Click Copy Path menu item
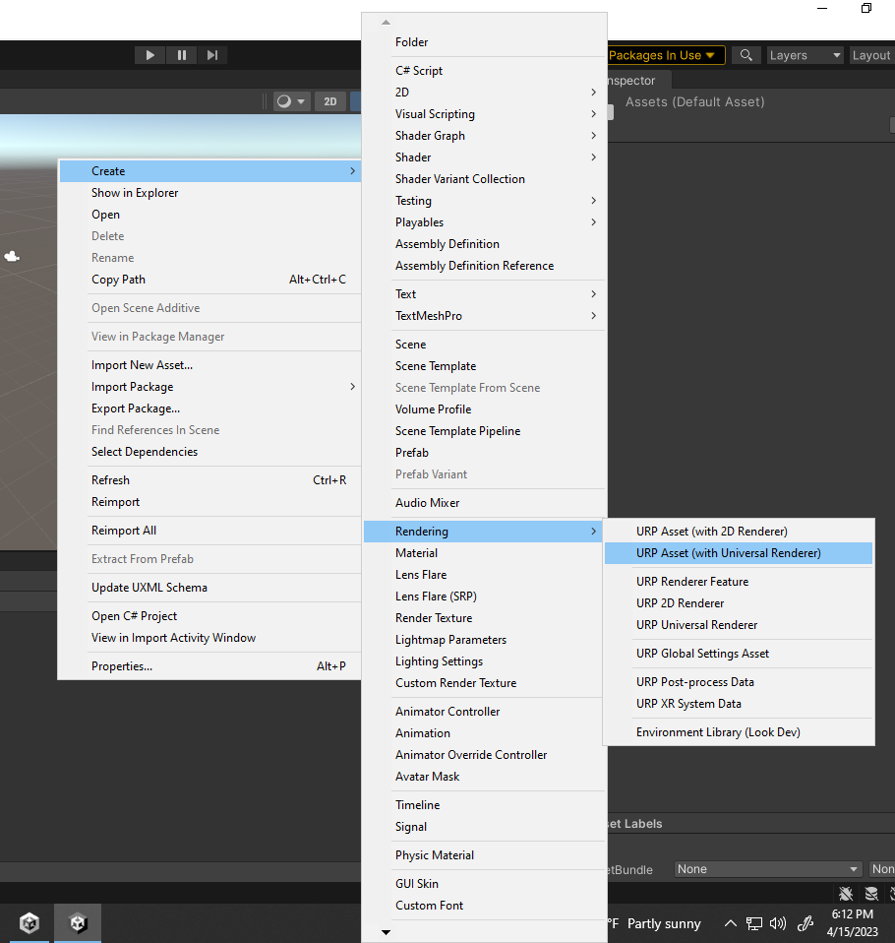The image size is (895, 943). [209, 279]
